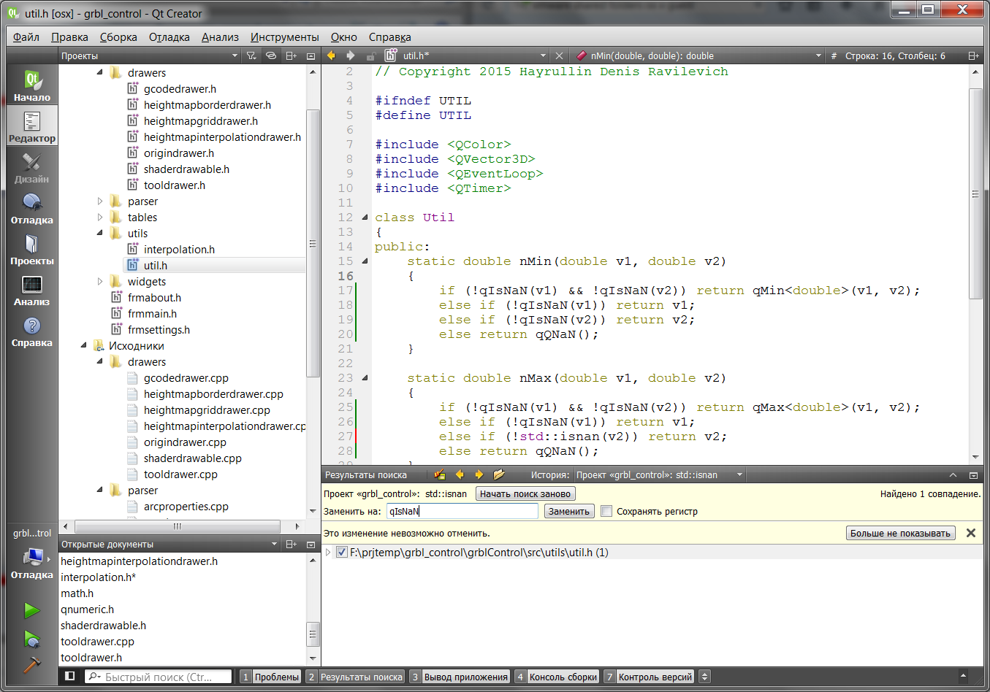Maximize the search results pane
Viewport: 990px width, 692px height.
point(953,475)
